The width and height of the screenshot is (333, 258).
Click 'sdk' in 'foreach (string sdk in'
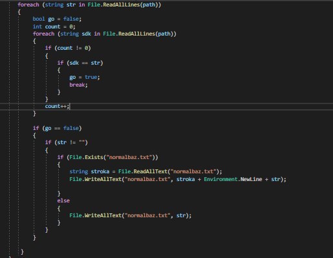coord(86,34)
